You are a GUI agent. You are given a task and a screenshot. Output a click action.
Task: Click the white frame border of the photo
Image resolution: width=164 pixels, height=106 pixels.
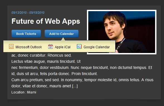pyautogui.click(x=122, y=11)
